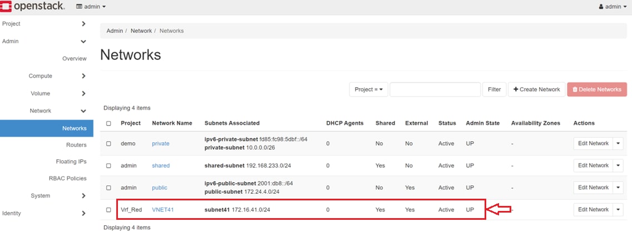Open actions dropdown arrow for VNET41

[x=618, y=210]
